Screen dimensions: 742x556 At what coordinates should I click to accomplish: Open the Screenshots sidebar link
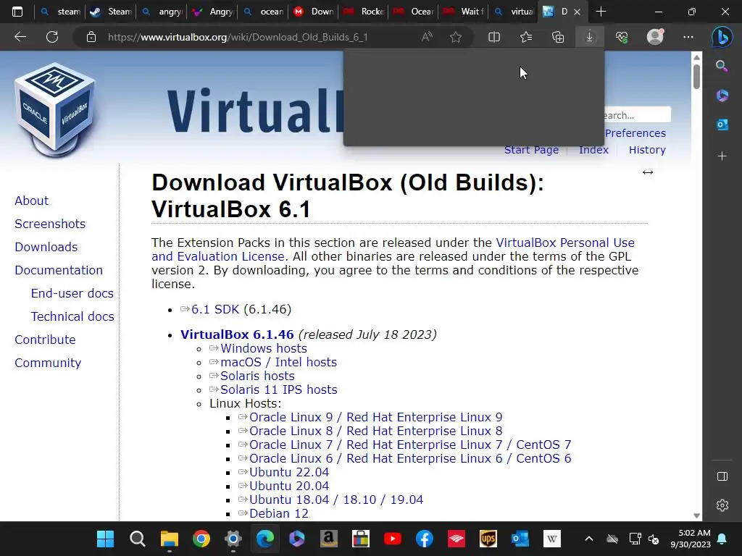(50, 224)
